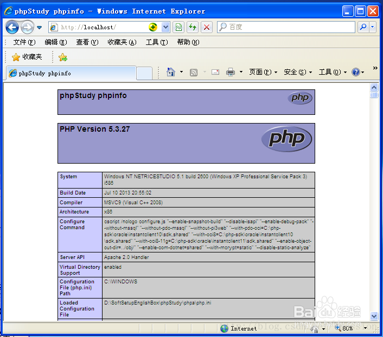
Task: Select the phpStudy phpinfo tab
Action: [71, 73]
